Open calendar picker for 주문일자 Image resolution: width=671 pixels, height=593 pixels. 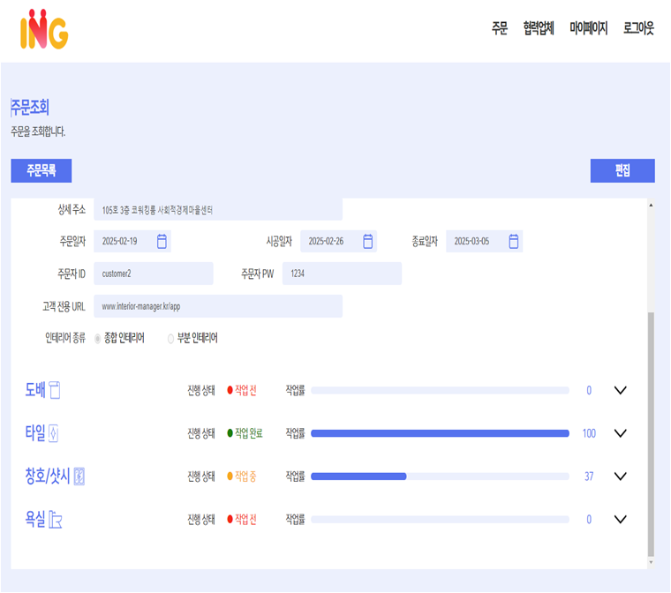coord(162,241)
